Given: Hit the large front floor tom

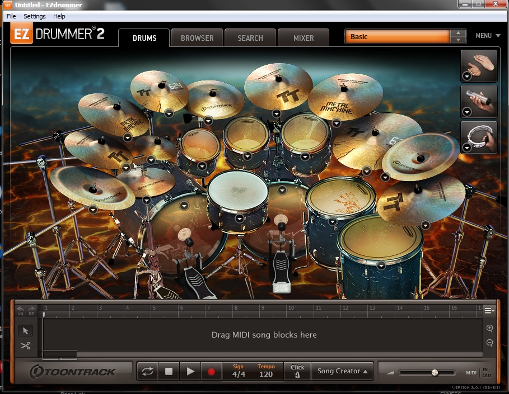Looking at the screenshot, I should coord(380,238).
